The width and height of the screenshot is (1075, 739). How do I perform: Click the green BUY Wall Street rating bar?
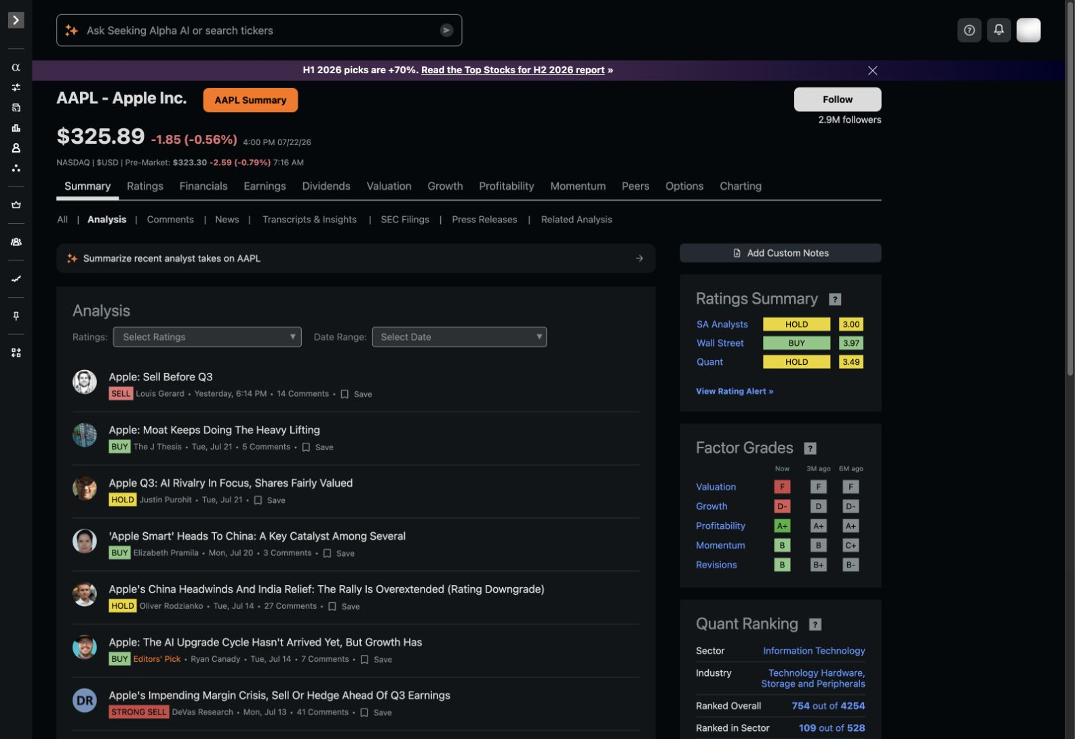tap(796, 344)
